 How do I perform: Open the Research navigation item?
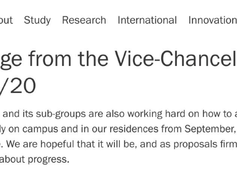(84, 20)
